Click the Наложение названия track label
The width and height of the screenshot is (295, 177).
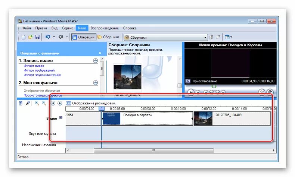[x=39, y=145]
